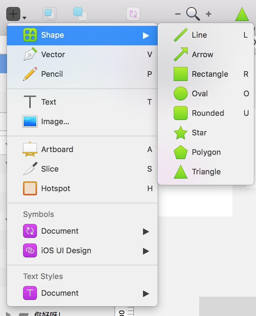Click the zoom in plus button
This screenshot has width=256, height=316.
209,14
